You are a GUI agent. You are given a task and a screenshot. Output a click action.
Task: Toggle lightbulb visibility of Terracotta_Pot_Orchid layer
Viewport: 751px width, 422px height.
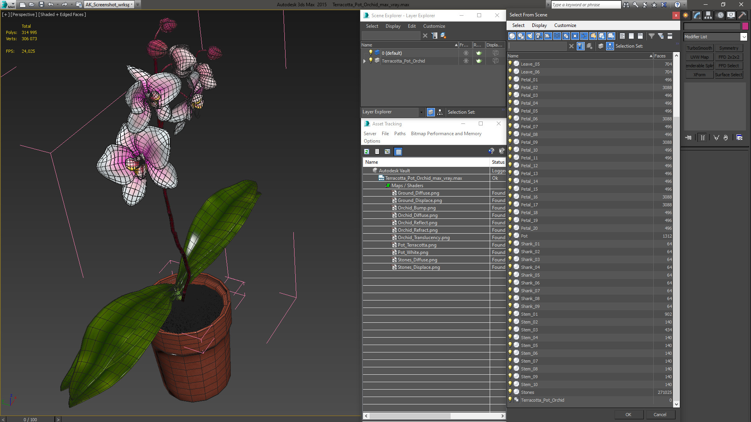[x=370, y=61]
